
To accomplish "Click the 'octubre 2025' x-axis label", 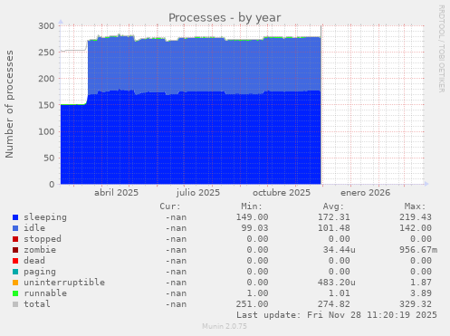I will tap(282, 193).
